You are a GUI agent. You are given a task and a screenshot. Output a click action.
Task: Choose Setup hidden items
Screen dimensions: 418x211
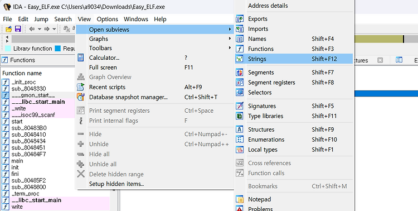[x=155, y=184]
